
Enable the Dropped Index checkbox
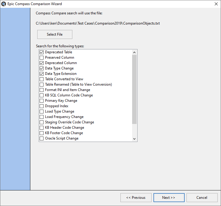coord(41,106)
